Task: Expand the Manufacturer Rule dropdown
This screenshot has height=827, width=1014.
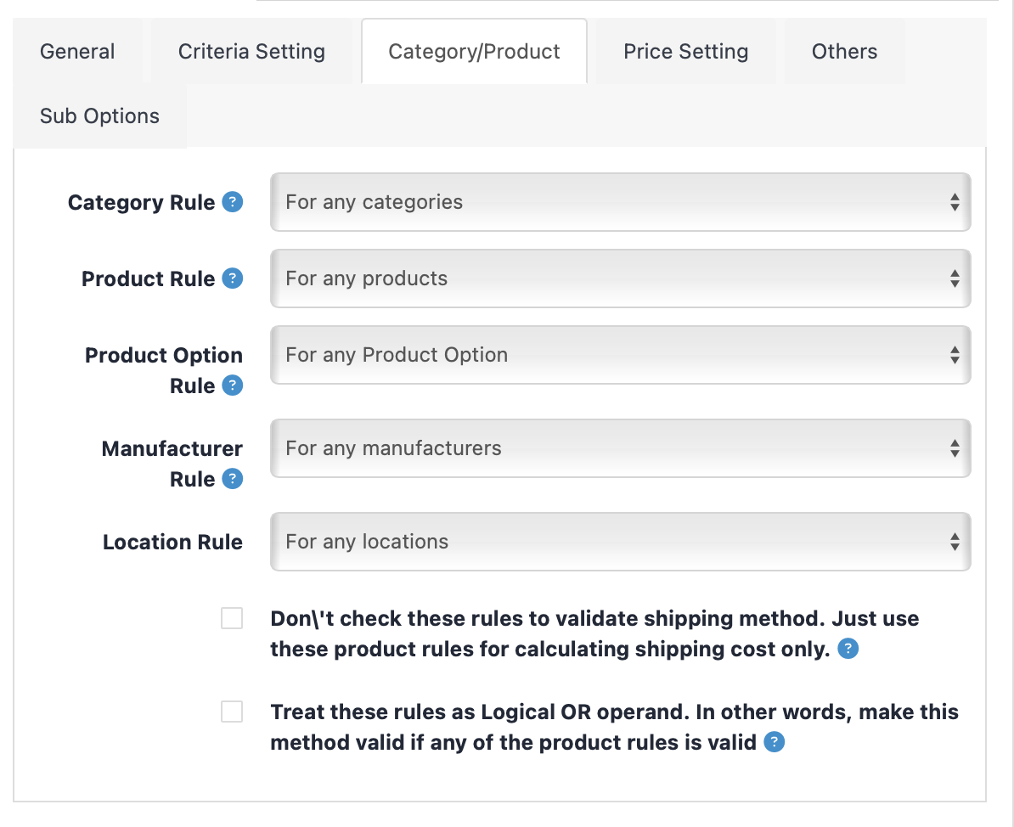Action: pyautogui.click(x=620, y=448)
